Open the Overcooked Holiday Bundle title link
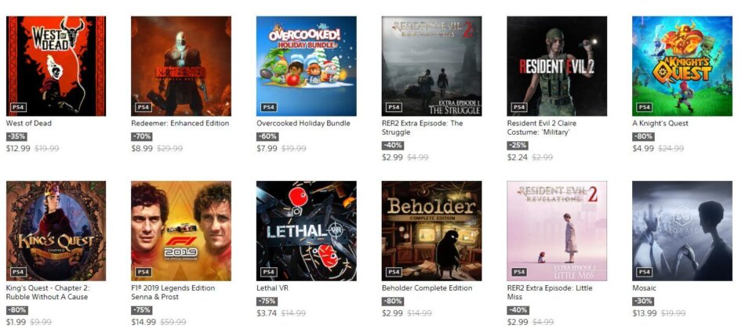 tap(303, 124)
